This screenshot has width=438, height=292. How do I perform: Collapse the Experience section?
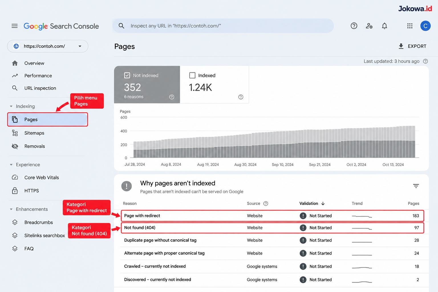[11, 165]
